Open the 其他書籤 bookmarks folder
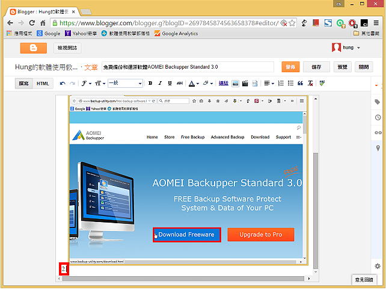Viewport: 386px width, 290px height. tap(366, 33)
